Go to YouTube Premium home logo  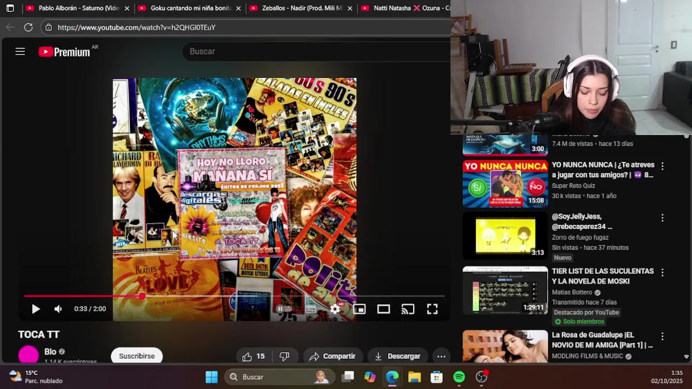pyautogui.click(x=64, y=52)
